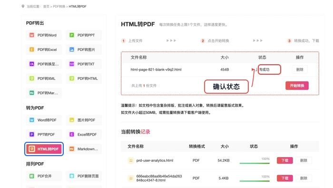Screen dimensions: 333x188
Task: Download converted 666eabc88aa9b46e54da263 PDF
Action: [285, 178]
